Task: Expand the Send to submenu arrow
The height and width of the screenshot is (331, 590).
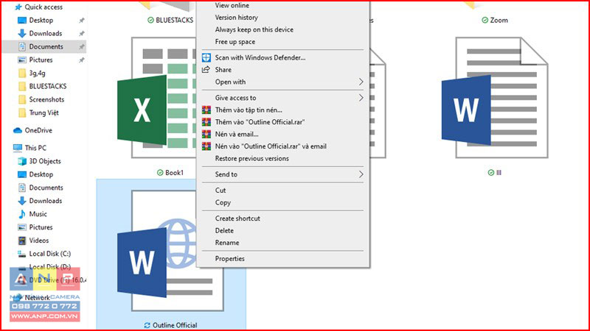Action: (x=361, y=174)
